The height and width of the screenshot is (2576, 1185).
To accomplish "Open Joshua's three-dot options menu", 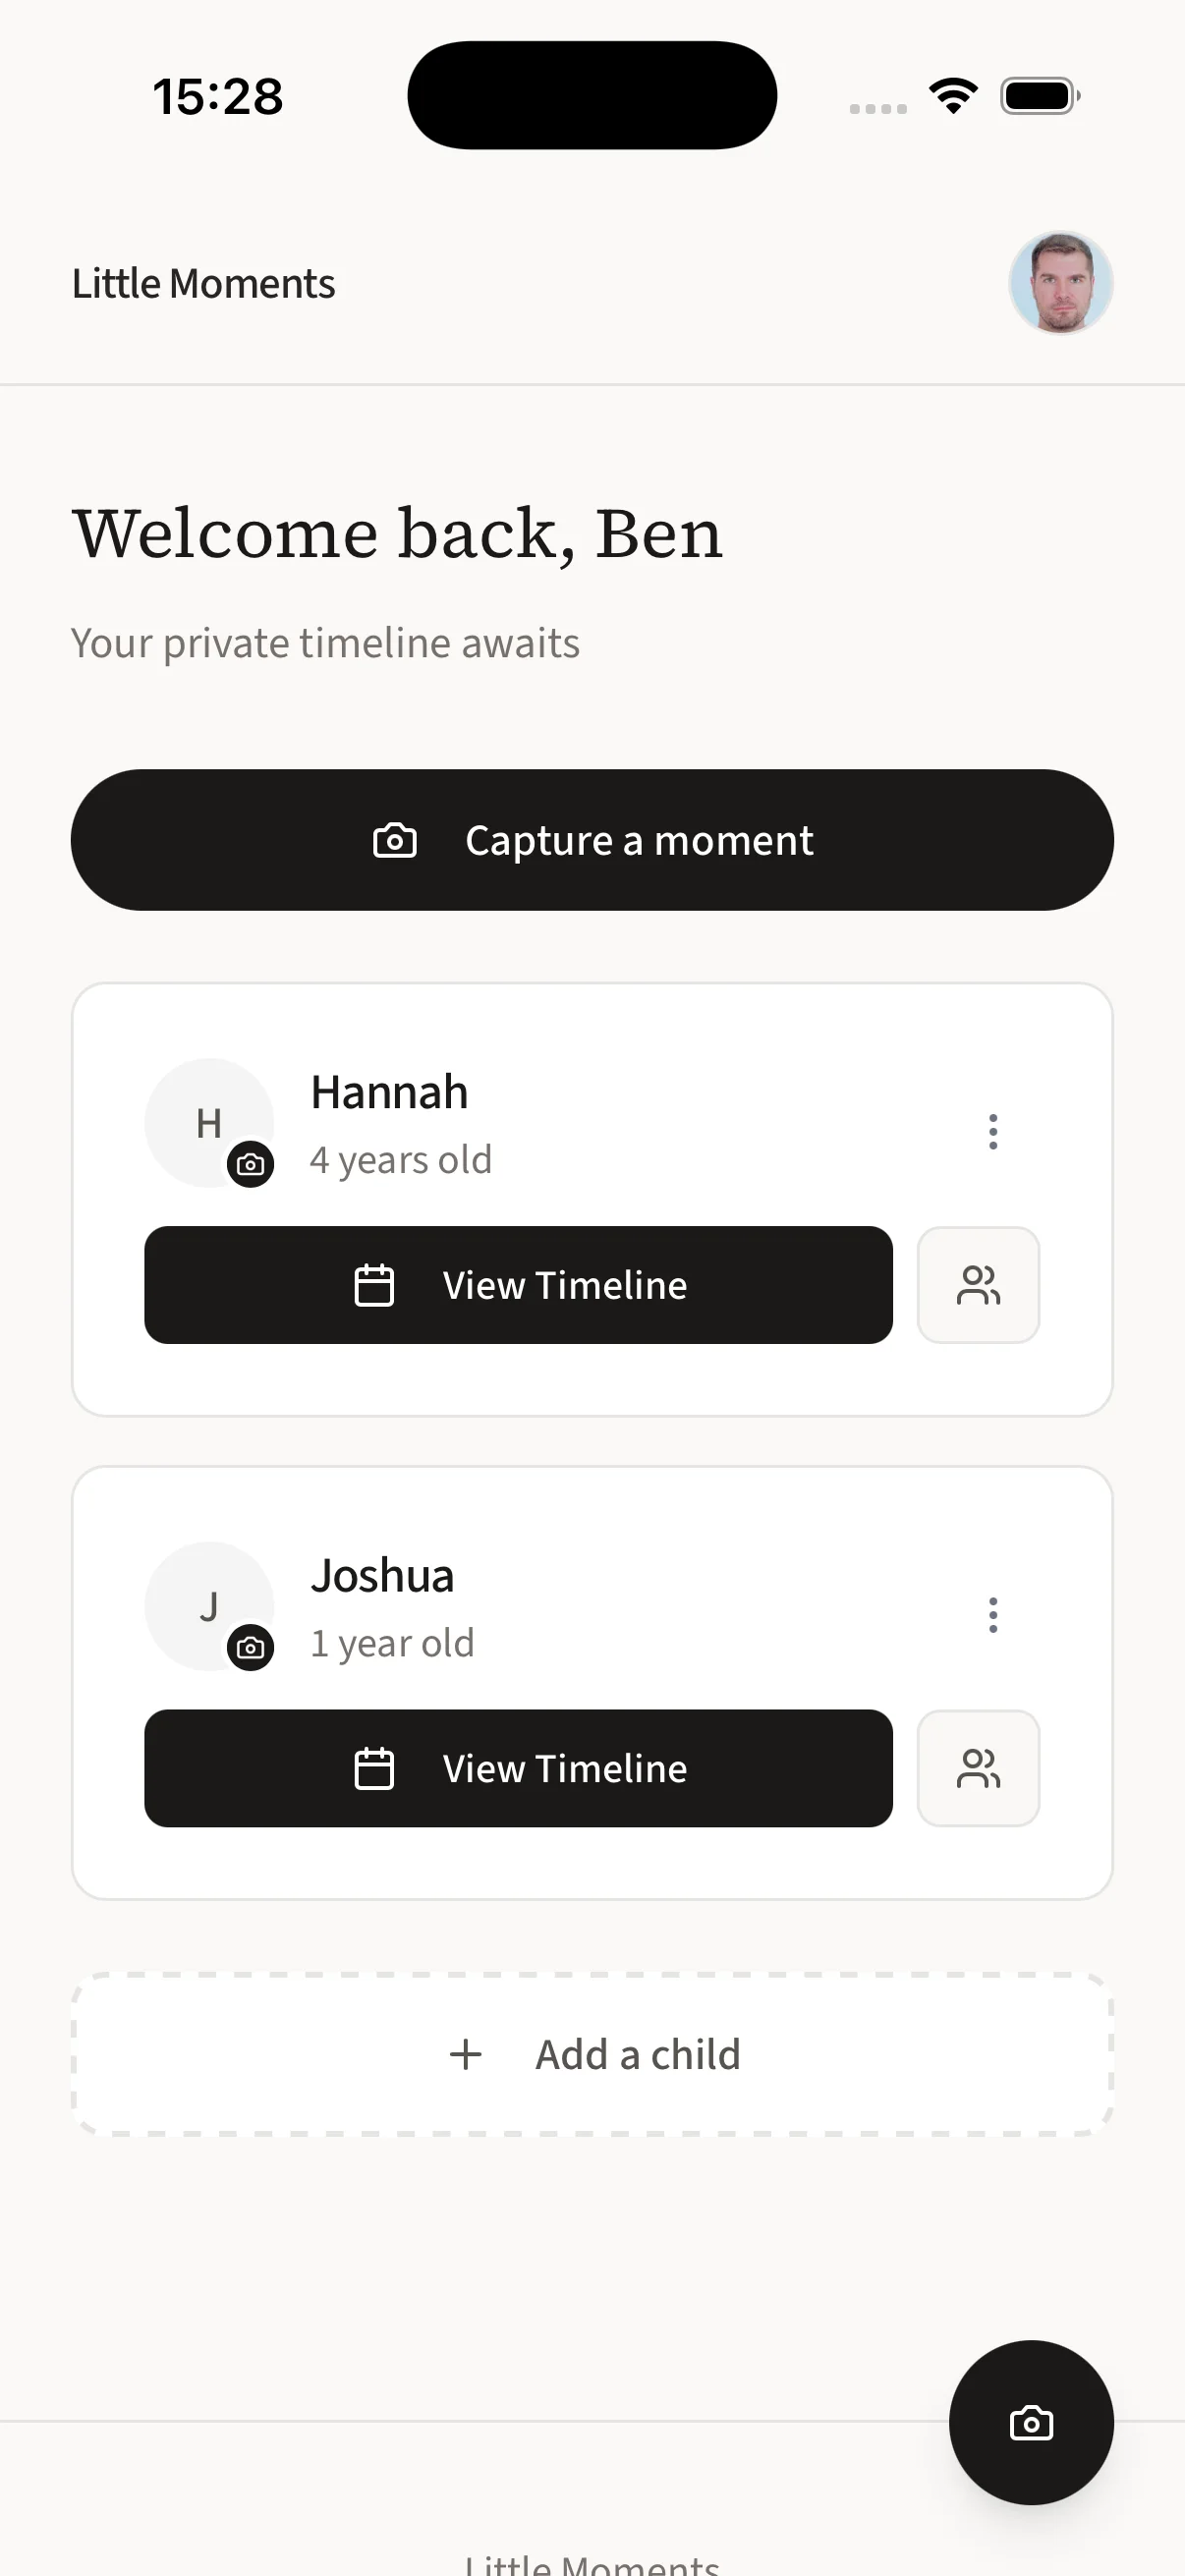I will (x=993, y=1614).
